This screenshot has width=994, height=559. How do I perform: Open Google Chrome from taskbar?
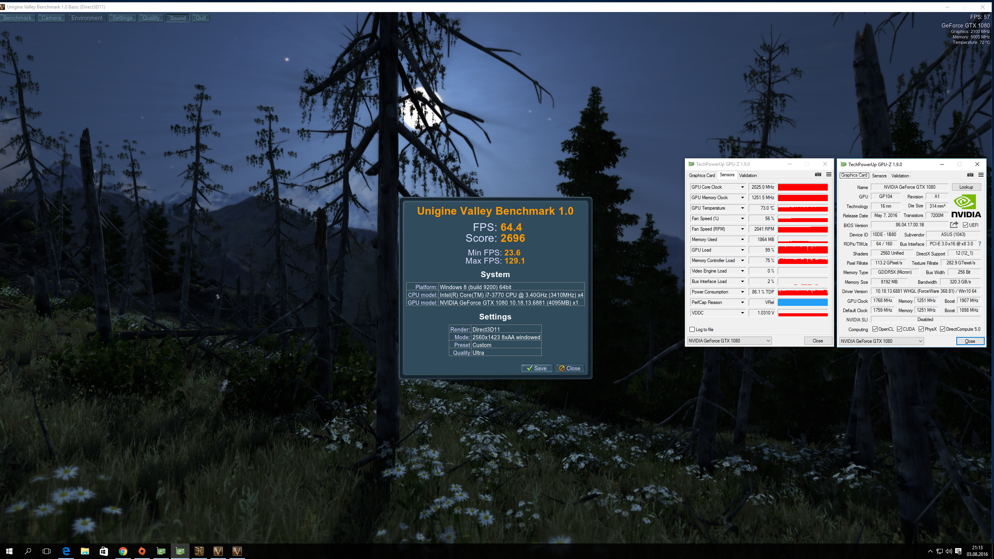click(x=123, y=551)
